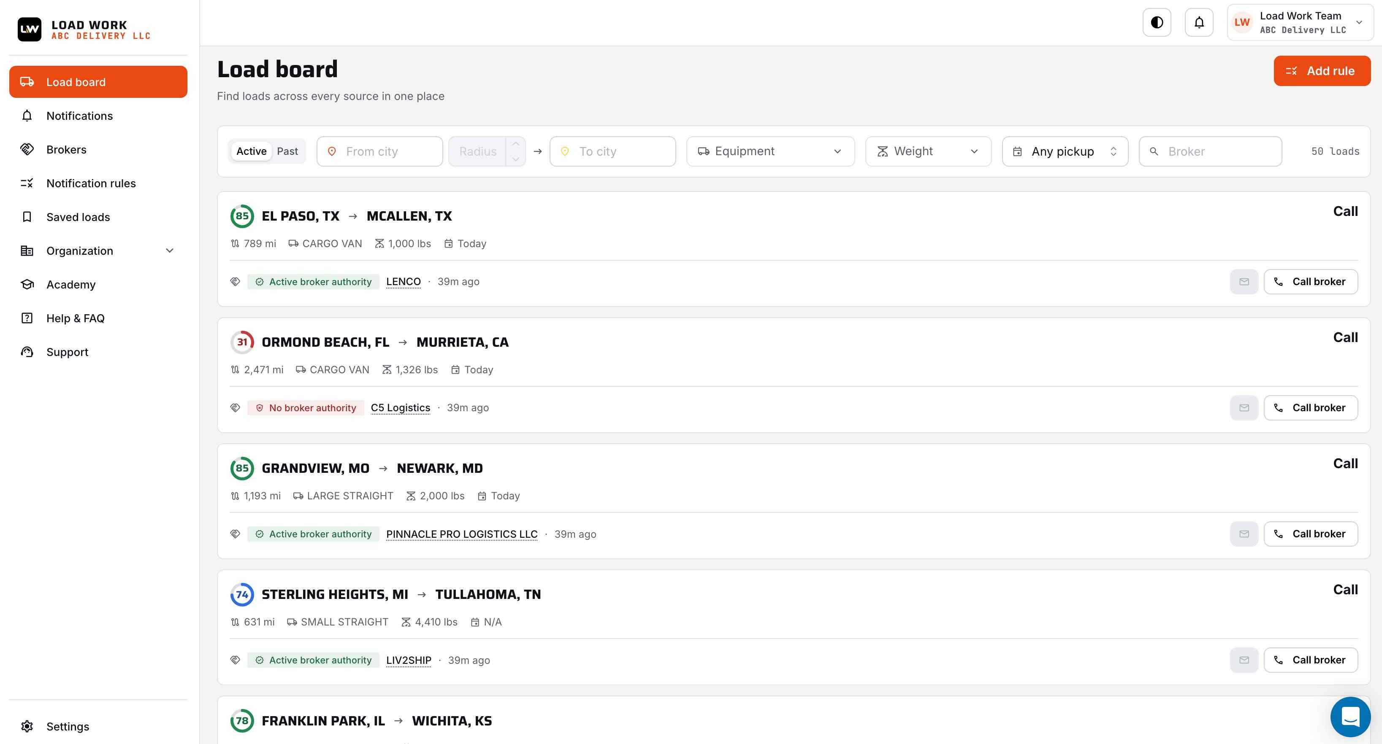Switch to Active loads tab
The height and width of the screenshot is (744, 1382).
(251, 151)
